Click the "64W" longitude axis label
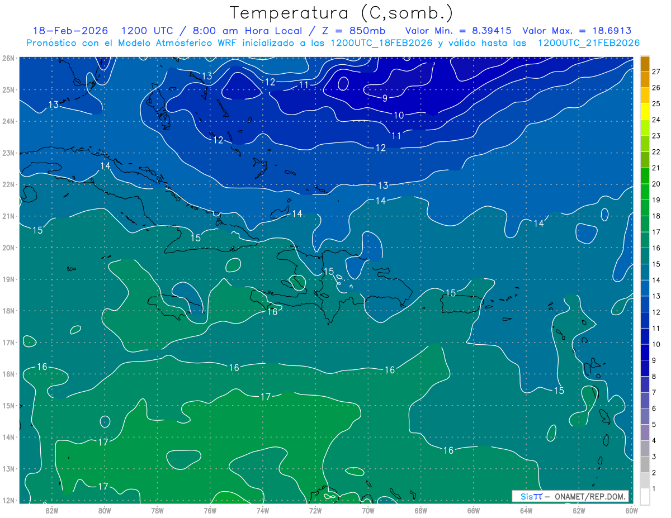This screenshot has width=671, height=518. [x=526, y=510]
